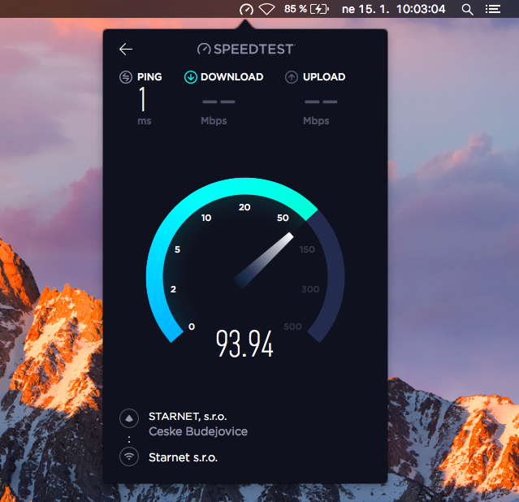
Task: Select server name 'STARNET, s.r.o.'
Action: pyautogui.click(x=188, y=416)
